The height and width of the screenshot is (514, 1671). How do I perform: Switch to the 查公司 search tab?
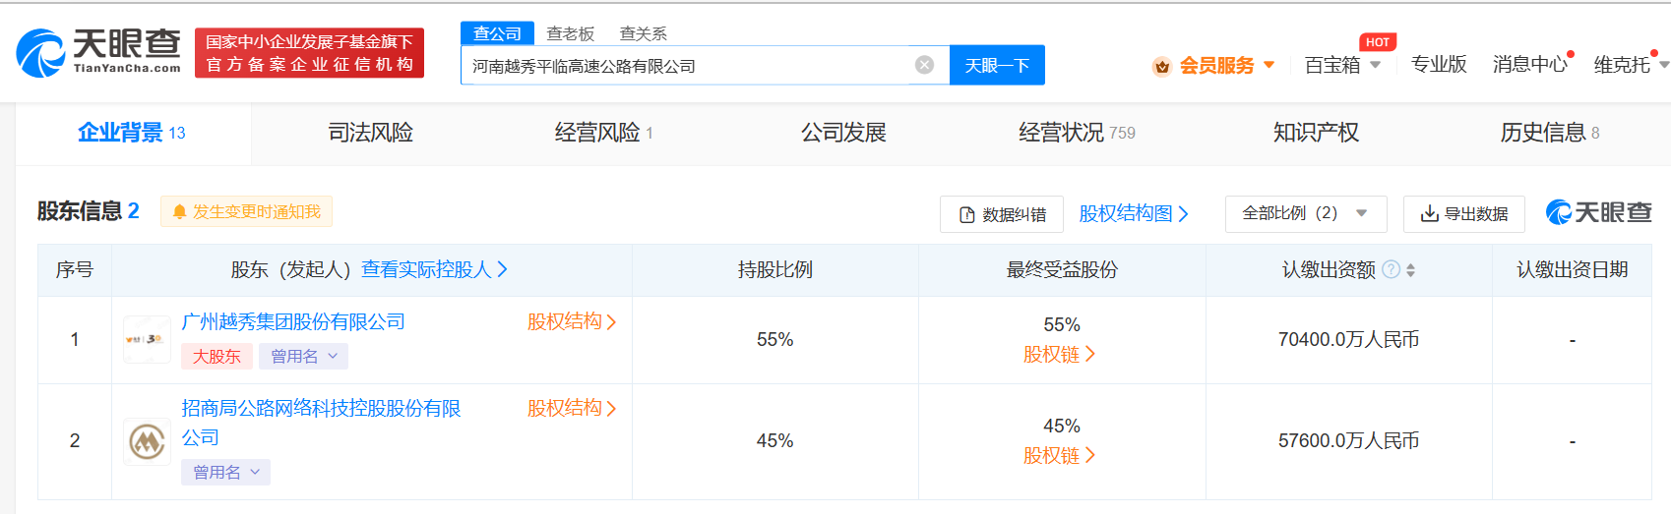pyautogui.click(x=497, y=33)
